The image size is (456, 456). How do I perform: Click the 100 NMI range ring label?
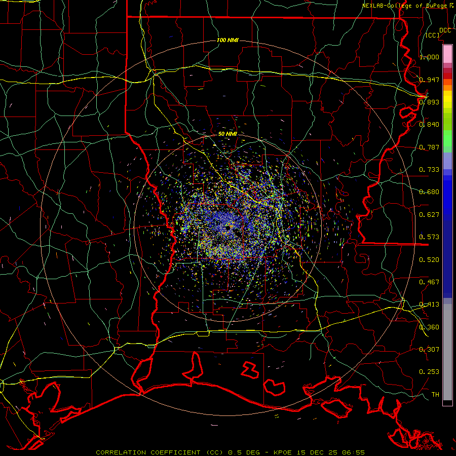click(227, 40)
